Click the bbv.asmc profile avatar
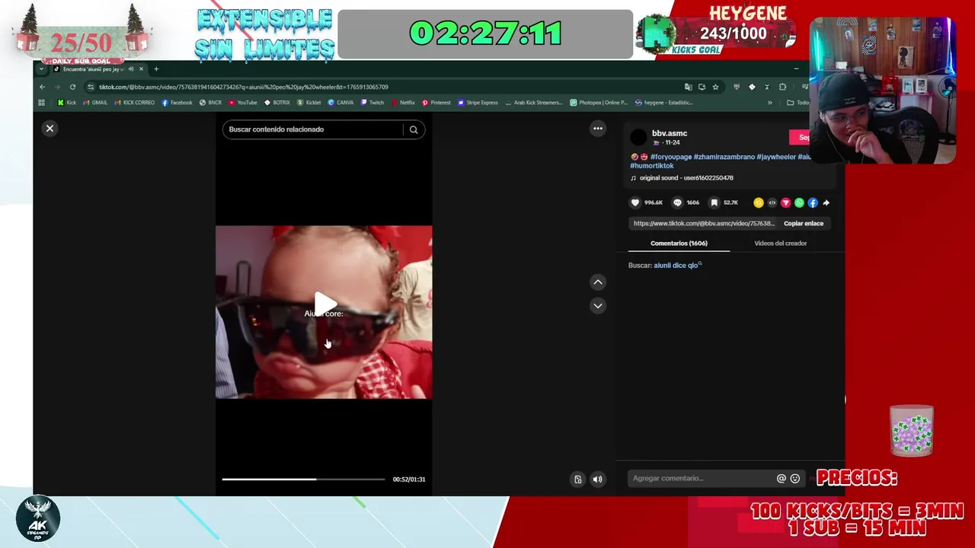This screenshot has width=975, height=548. coord(638,138)
